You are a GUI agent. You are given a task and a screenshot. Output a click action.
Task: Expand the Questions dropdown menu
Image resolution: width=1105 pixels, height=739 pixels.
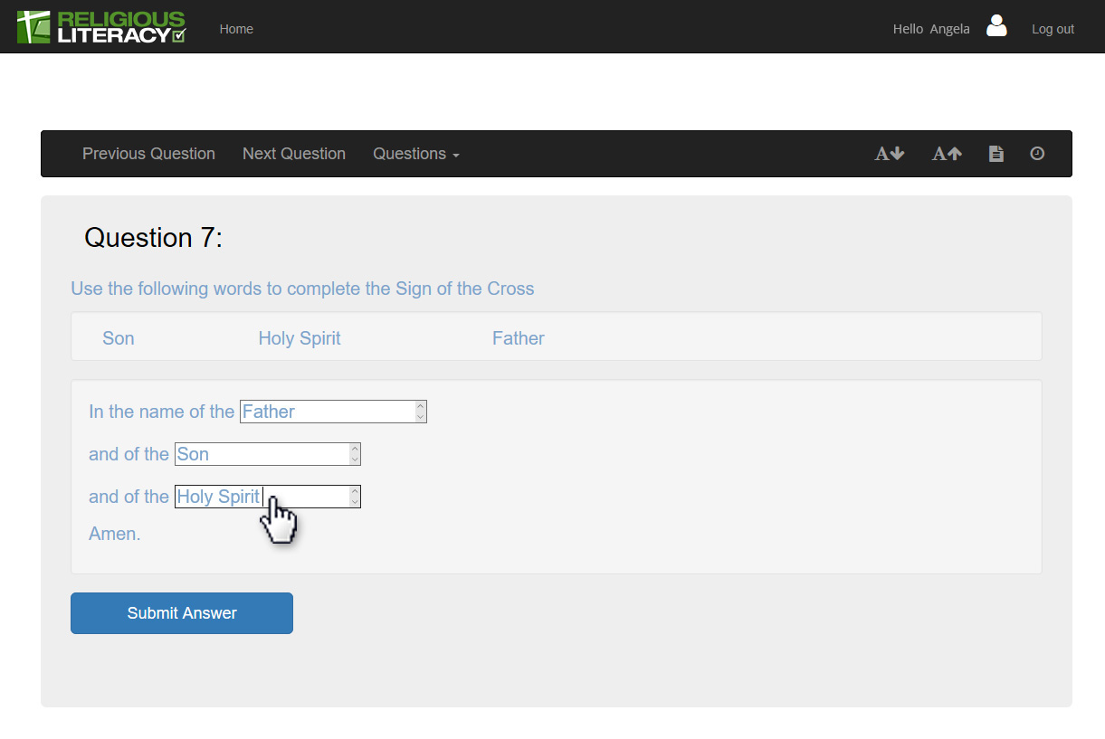pyautogui.click(x=415, y=154)
